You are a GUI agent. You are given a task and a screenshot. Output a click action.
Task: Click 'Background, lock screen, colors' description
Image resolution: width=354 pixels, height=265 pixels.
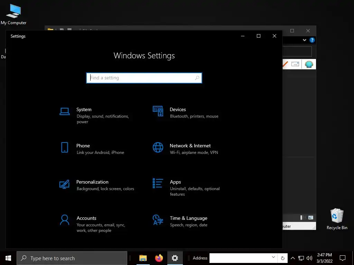click(105, 189)
